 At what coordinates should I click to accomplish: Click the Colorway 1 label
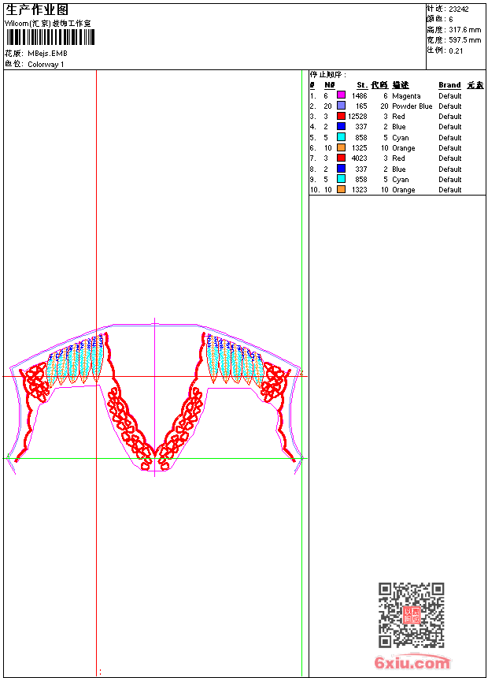point(46,65)
